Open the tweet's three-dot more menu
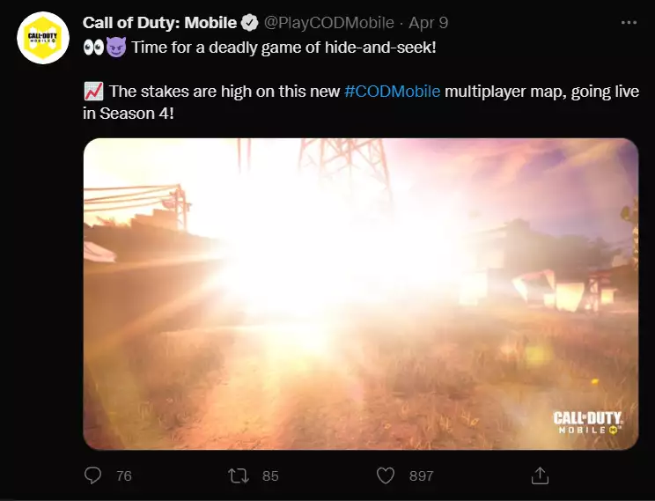This screenshot has width=655, height=501. [x=628, y=22]
